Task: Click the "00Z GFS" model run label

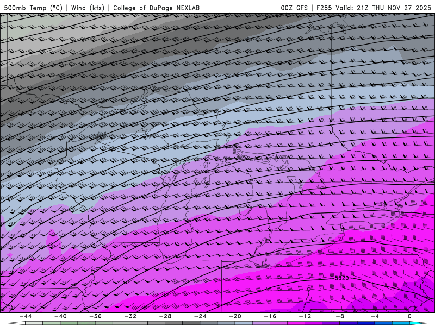Action: pyautogui.click(x=294, y=8)
